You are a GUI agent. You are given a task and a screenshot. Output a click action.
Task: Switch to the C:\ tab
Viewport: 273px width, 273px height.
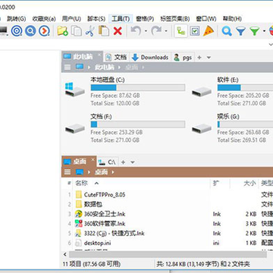pyautogui.click(x=107, y=162)
